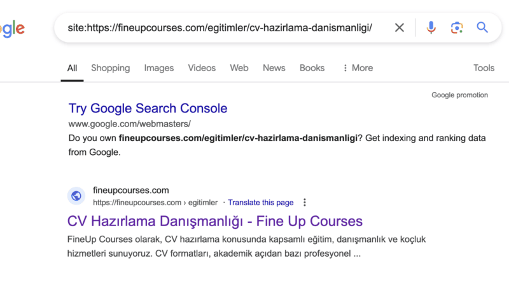
Task: Switch to the Books tab
Action: (312, 68)
